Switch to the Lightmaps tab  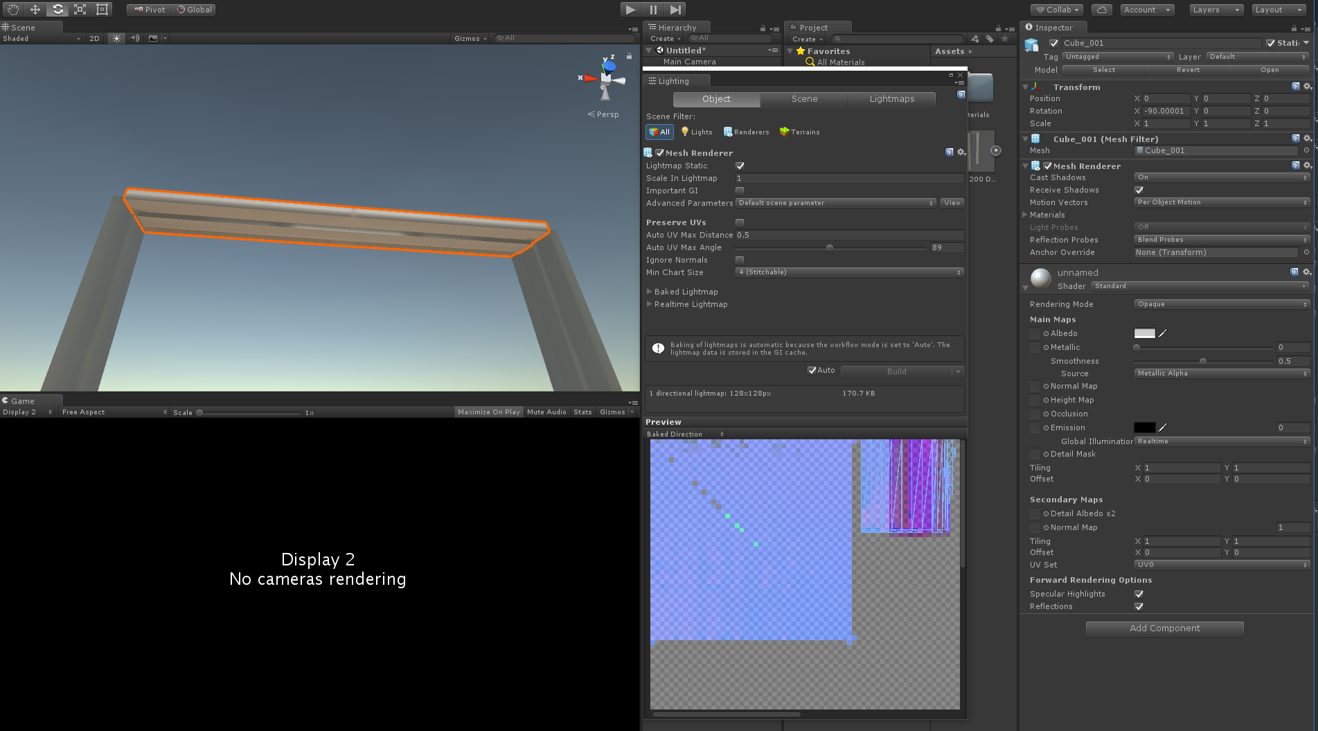click(892, 99)
